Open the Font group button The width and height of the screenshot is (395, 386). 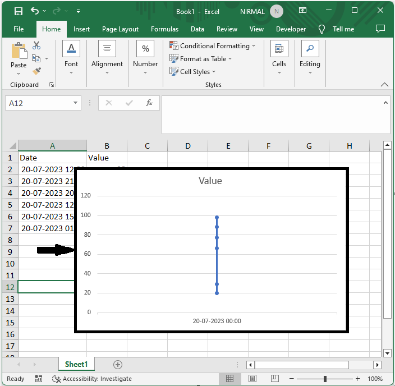[71, 57]
